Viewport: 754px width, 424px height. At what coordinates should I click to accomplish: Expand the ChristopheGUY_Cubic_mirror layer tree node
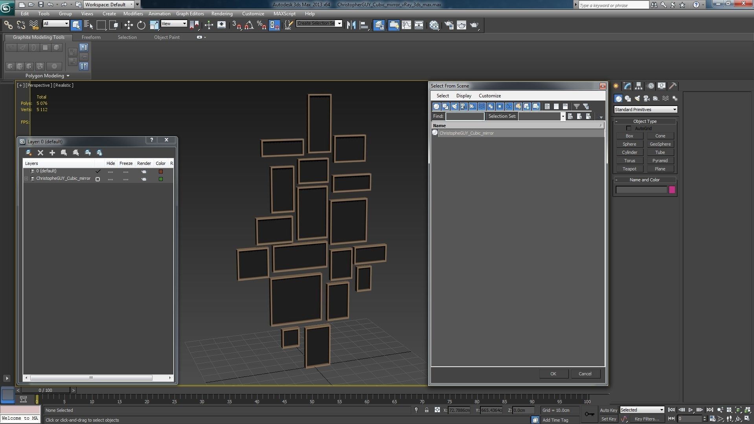[26, 179]
